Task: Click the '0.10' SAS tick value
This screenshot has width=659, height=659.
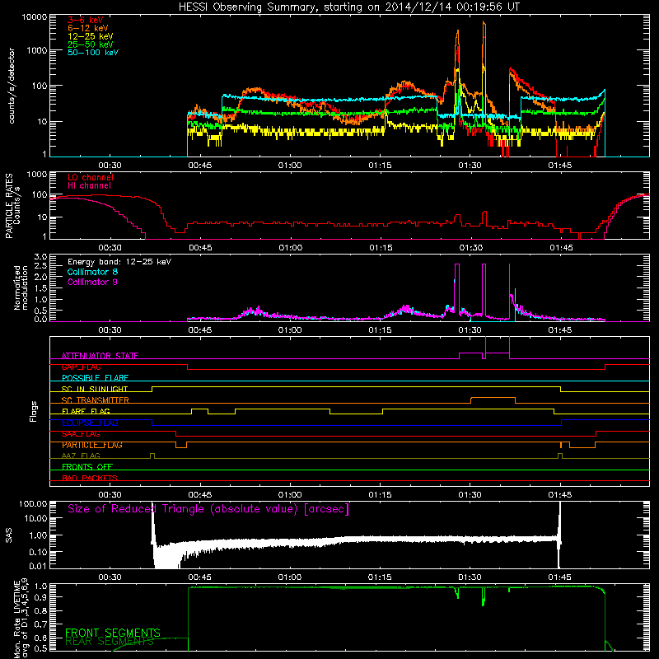Action: tap(38, 552)
